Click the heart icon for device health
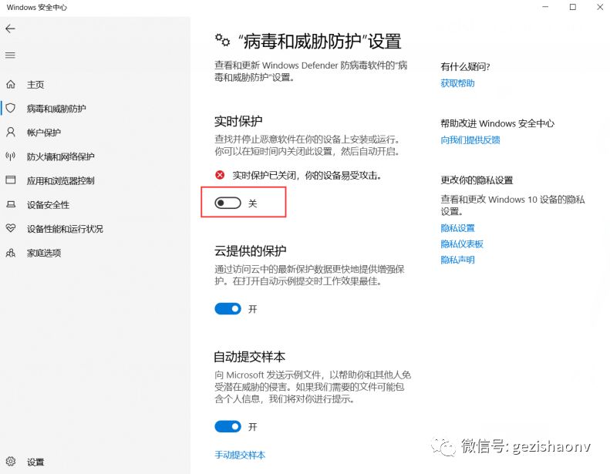Viewport: 610px width, 474px height. click(11, 228)
